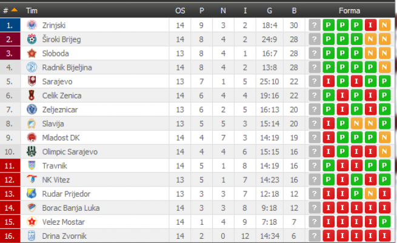Open the Sloboda team link

pos(55,53)
